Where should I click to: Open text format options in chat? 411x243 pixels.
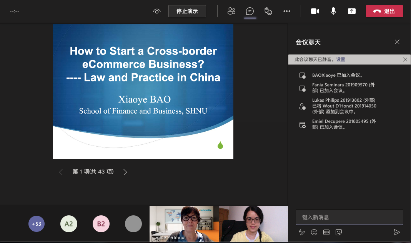point(302,232)
